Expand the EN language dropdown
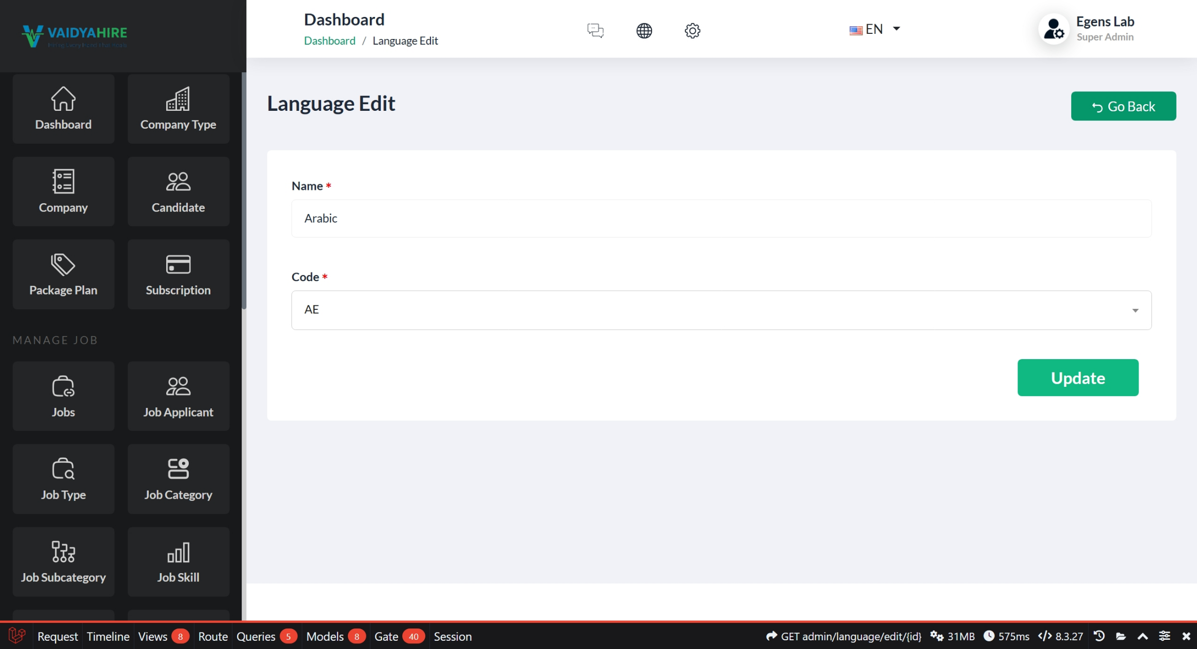 [875, 29]
